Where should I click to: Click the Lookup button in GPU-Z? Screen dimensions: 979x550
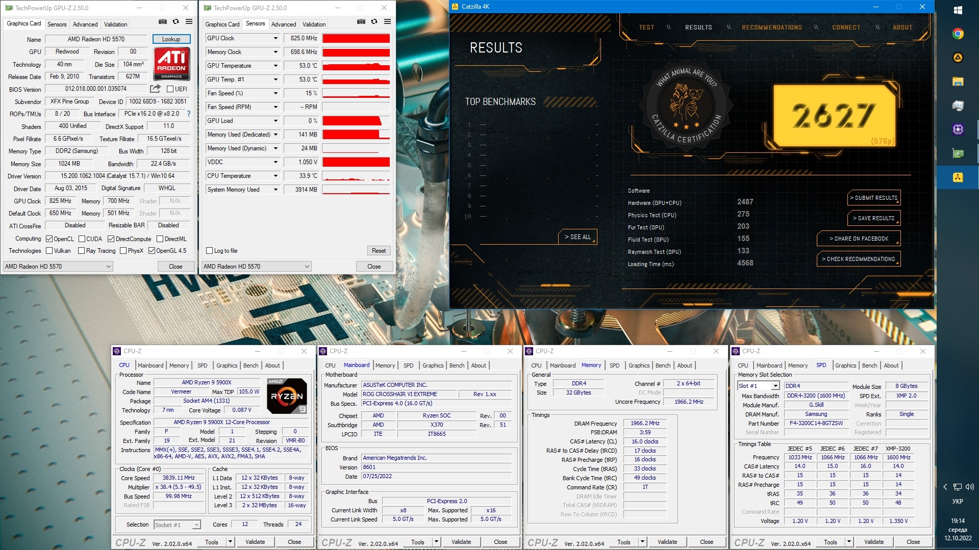[171, 39]
